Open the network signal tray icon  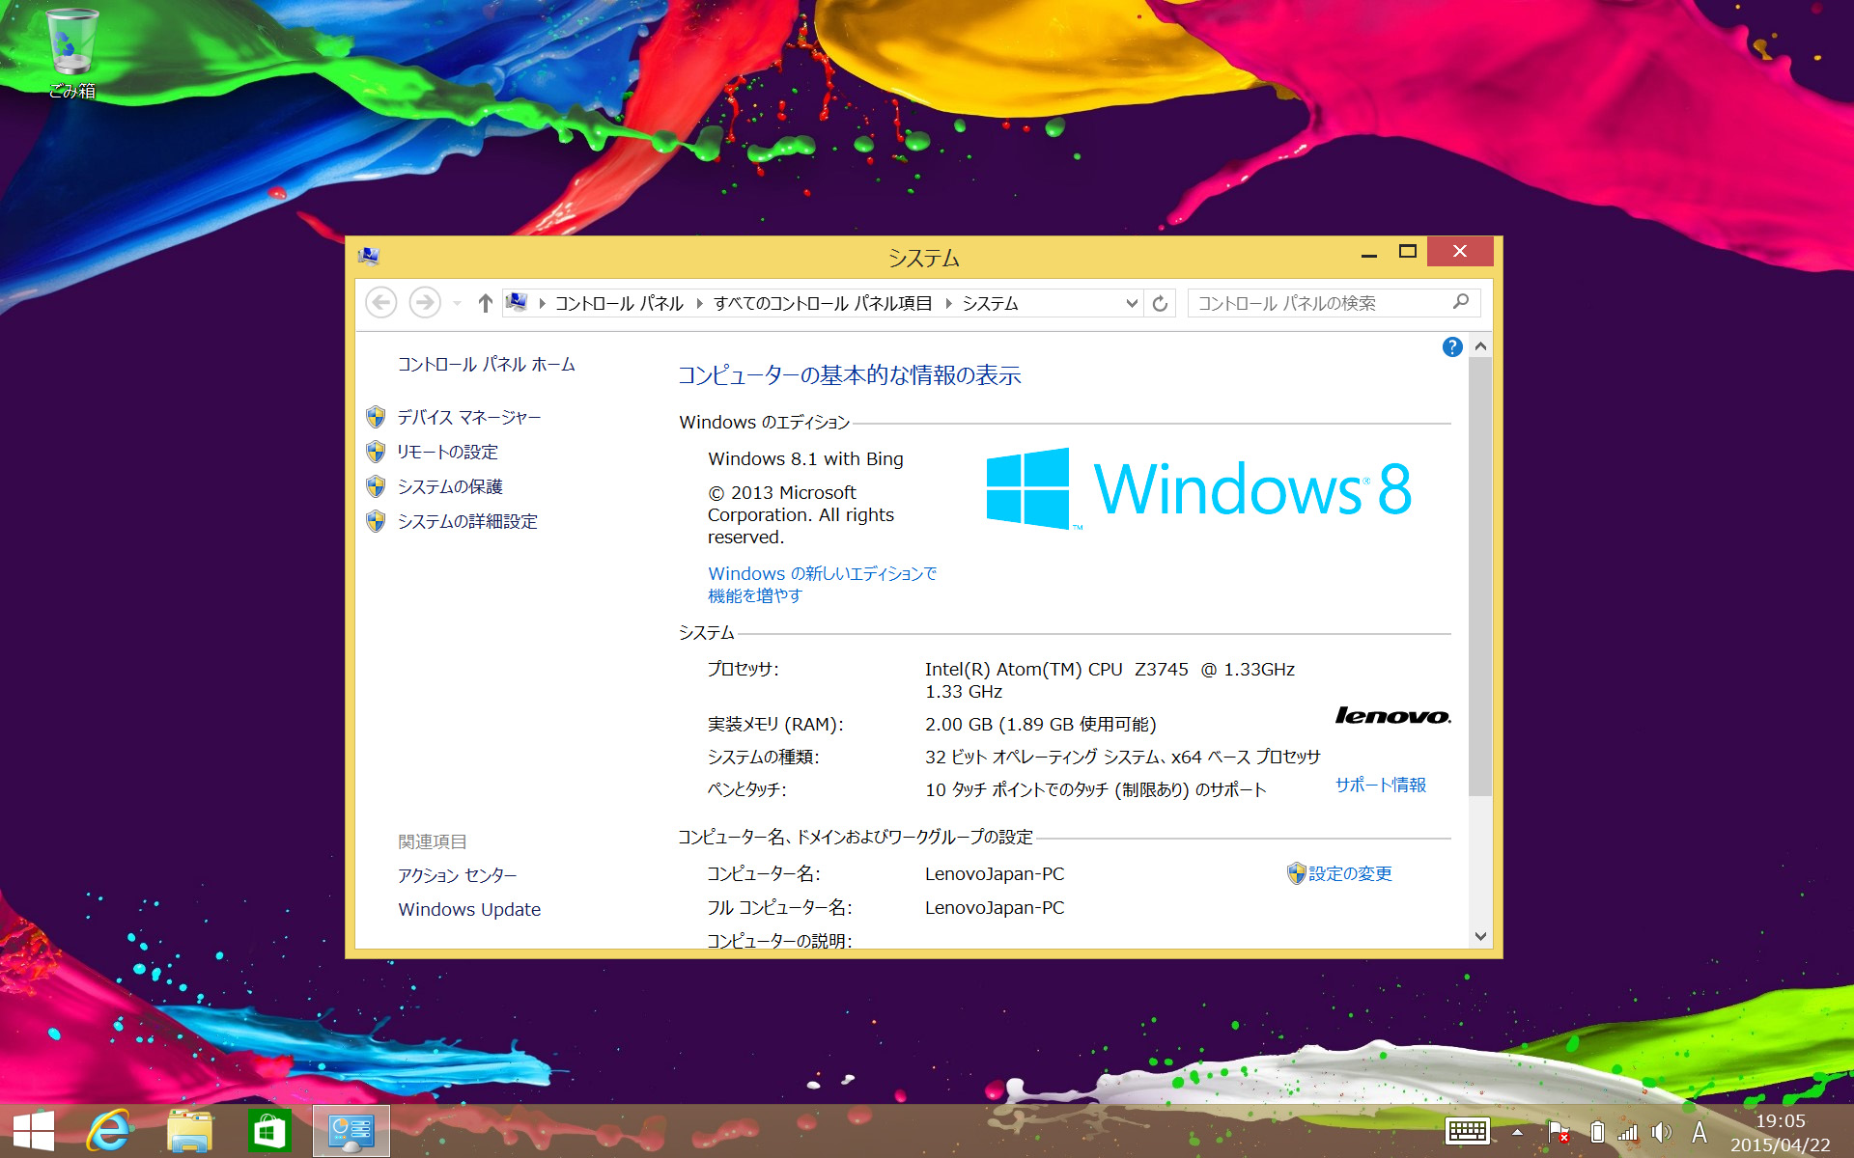click(1629, 1132)
